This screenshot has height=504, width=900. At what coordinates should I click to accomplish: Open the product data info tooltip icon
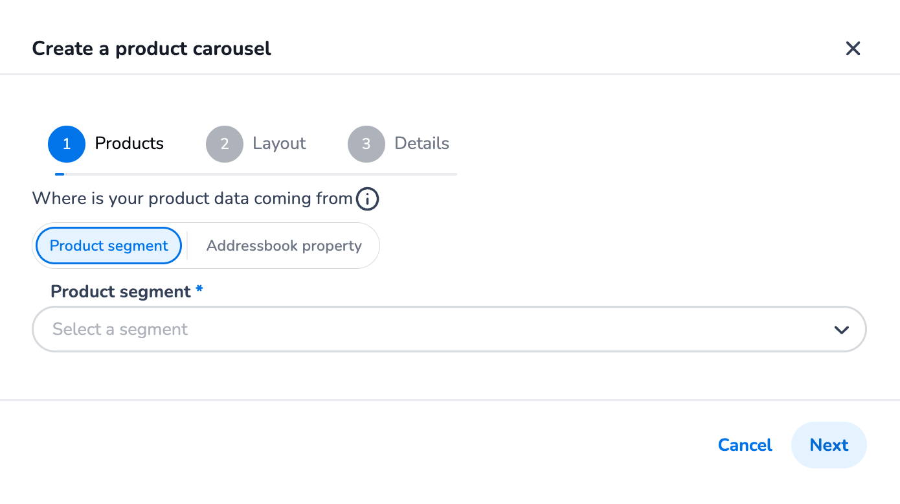point(368,199)
